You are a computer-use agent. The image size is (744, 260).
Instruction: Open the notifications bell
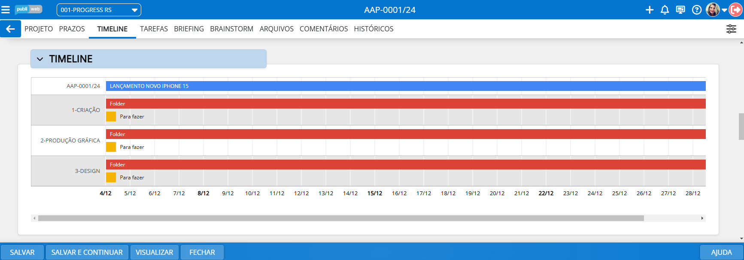click(x=665, y=10)
